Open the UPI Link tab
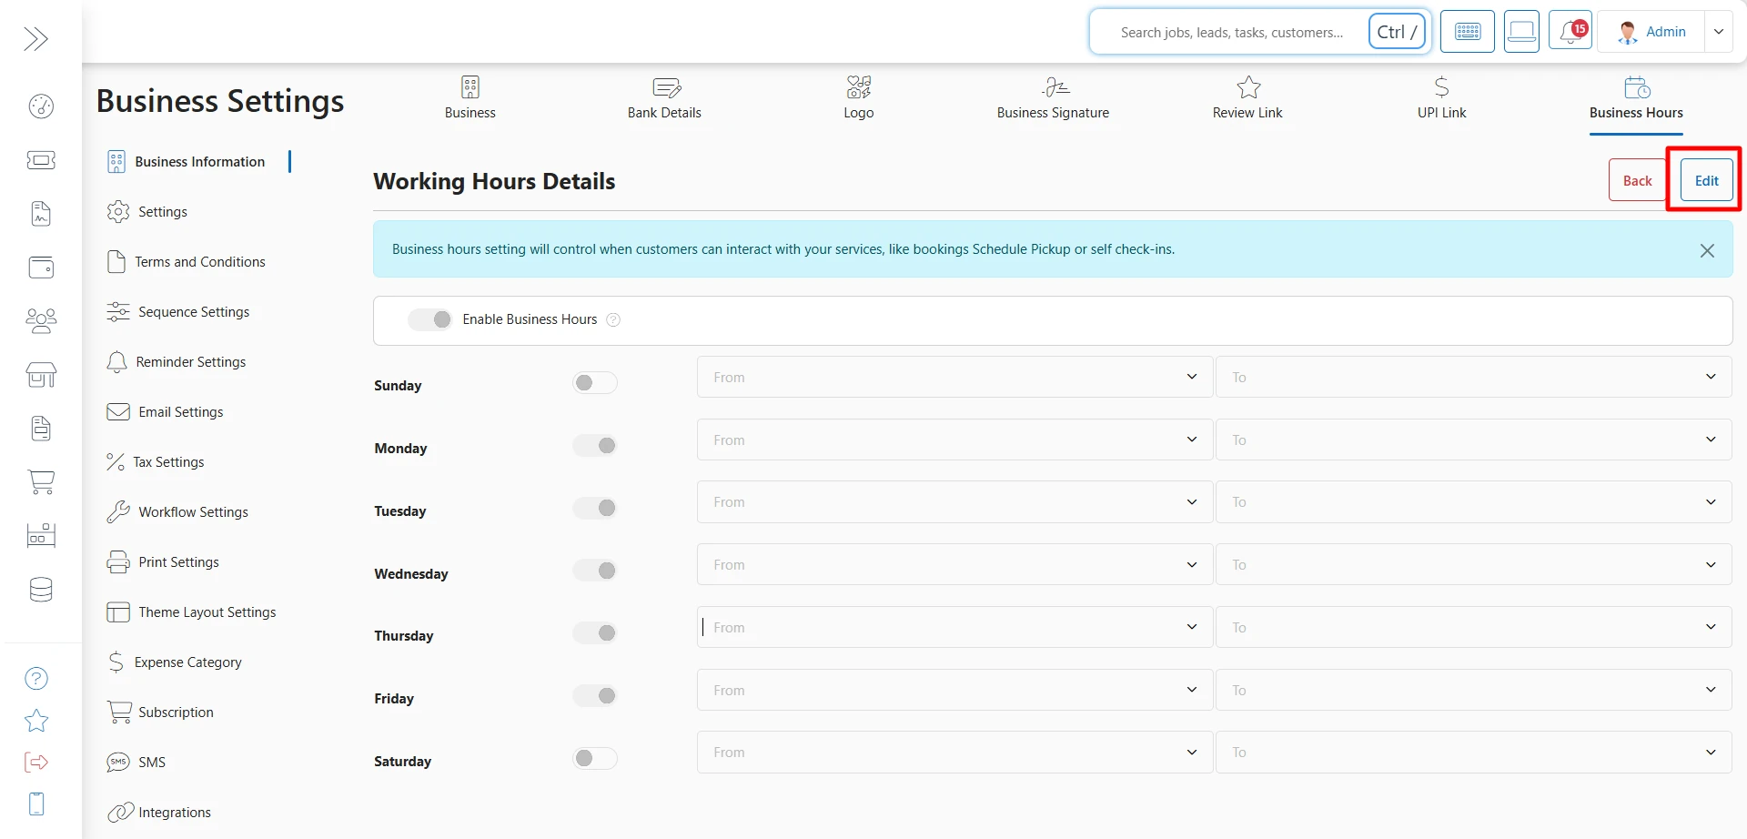The image size is (1747, 839). coord(1441,97)
